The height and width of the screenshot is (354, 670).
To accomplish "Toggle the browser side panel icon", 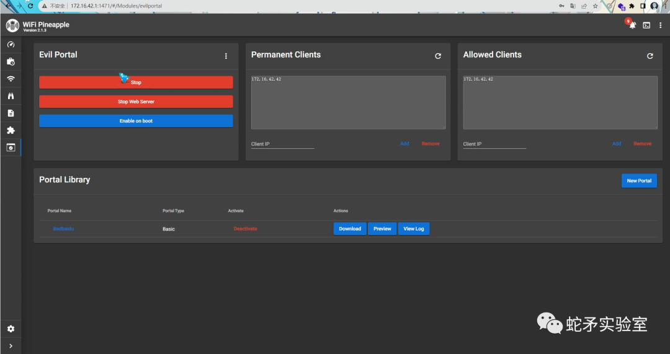I will (x=643, y=6).
